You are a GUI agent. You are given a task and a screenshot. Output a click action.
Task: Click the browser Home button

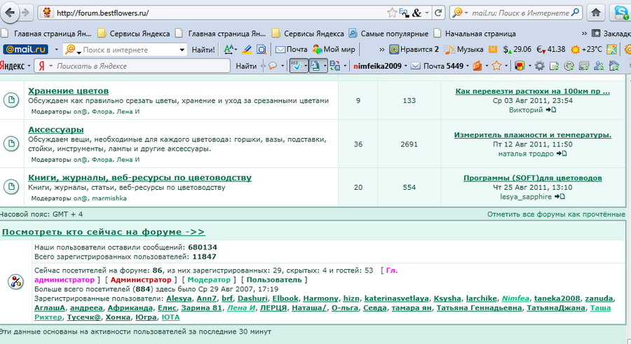pos(595,13)
